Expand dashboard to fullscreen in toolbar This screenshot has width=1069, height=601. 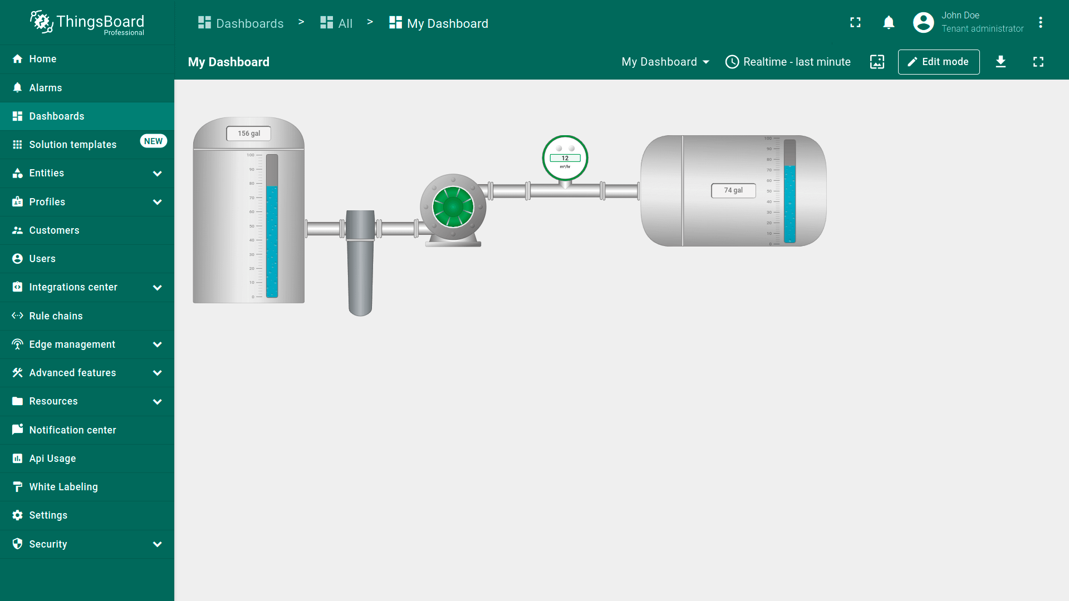pos(1038,62)
